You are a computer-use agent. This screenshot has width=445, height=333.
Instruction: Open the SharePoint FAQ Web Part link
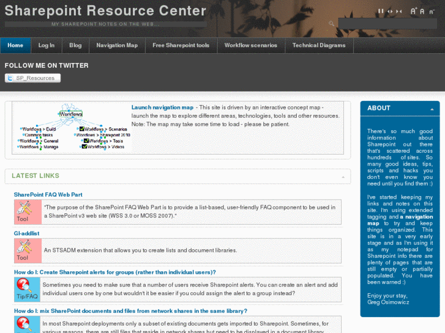[x=48, y=195]
